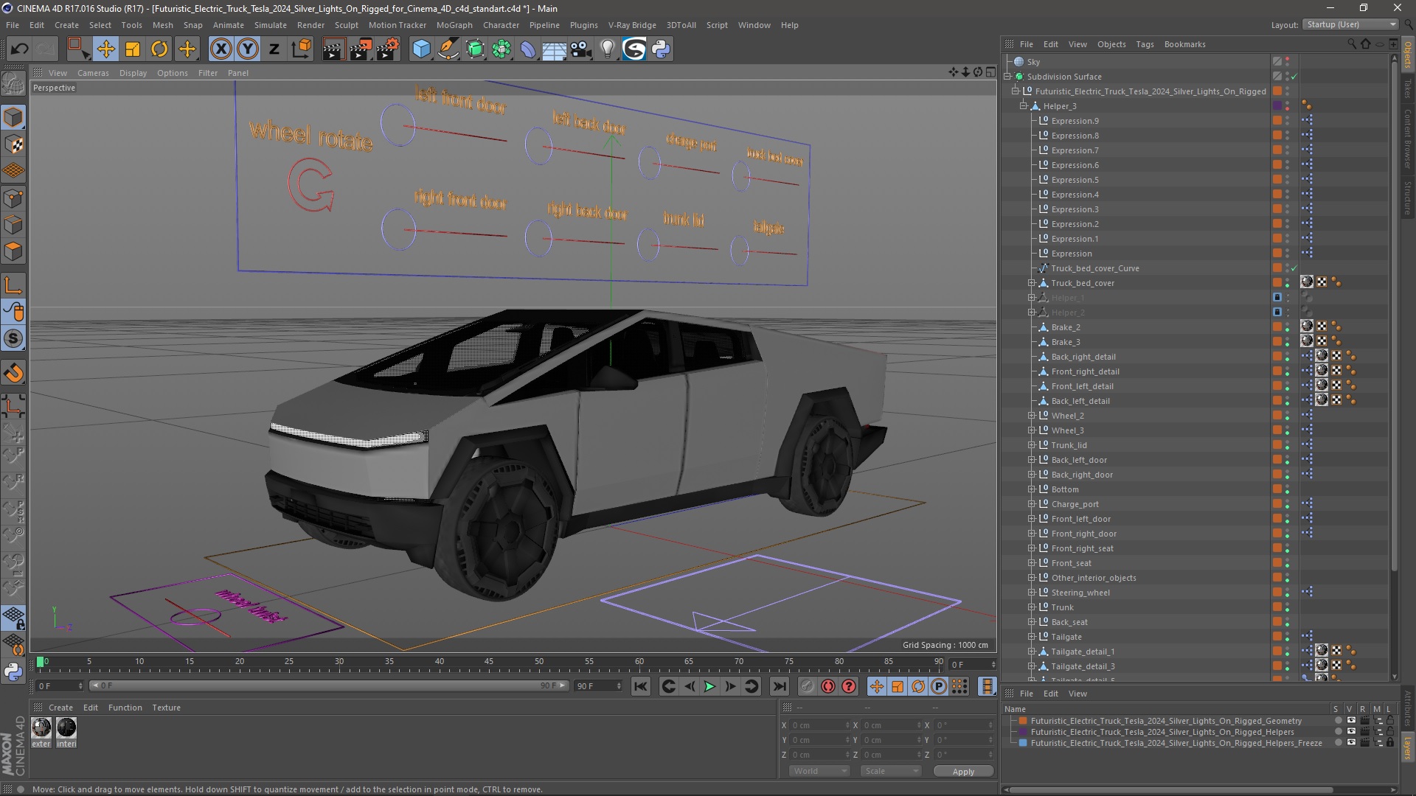Click the timeline frame range slider bar
Viewport: 1416px width, 796px height.
click(x=329, y=685)
